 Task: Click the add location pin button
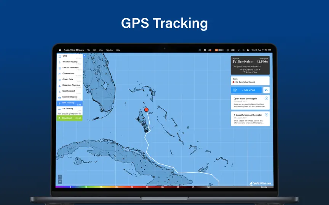[266, 90]
